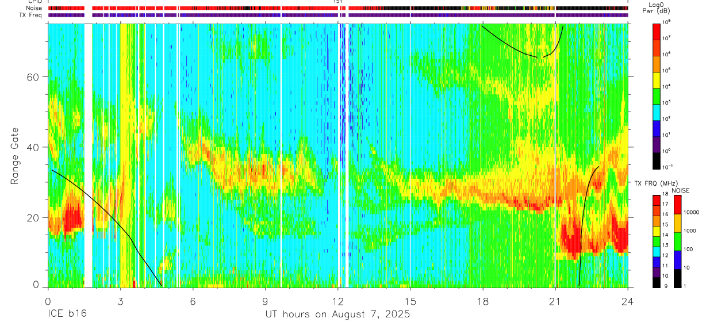Click the yellow segment of Lag0 Pwr colorbar

[657, 79]
